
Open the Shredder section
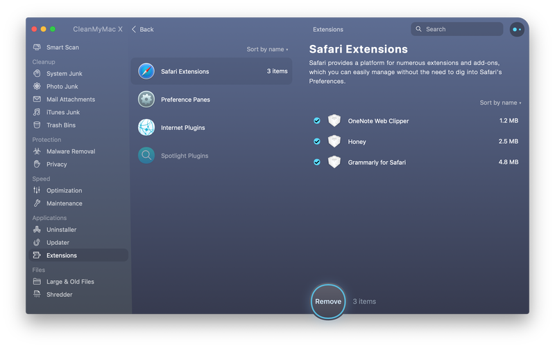[x=59, y=294]
